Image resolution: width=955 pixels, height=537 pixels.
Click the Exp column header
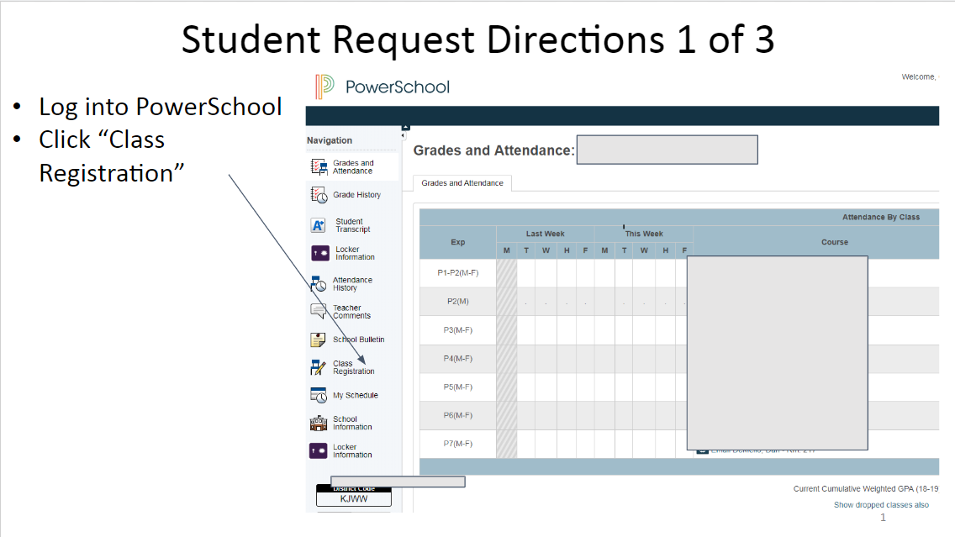coord(458,242)
